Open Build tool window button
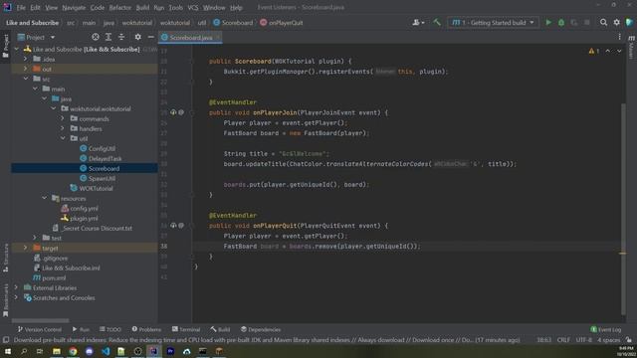The image size is (637, 358). tap(221, 329)
